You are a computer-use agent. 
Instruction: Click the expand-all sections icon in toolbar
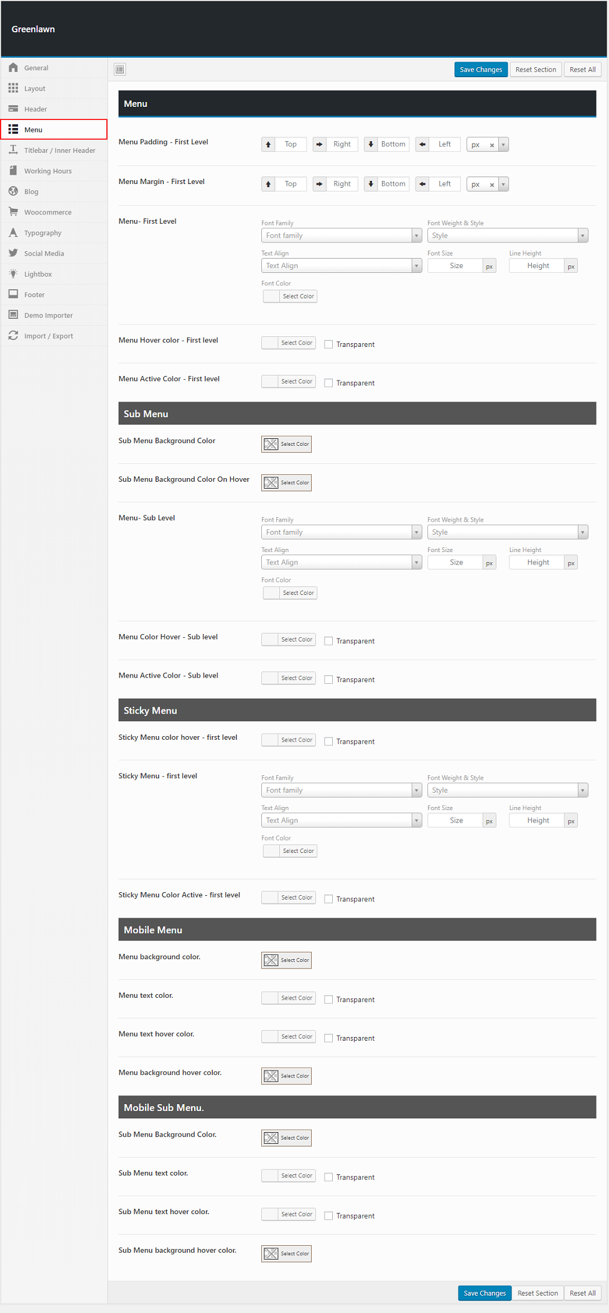(x=120, y=69)
